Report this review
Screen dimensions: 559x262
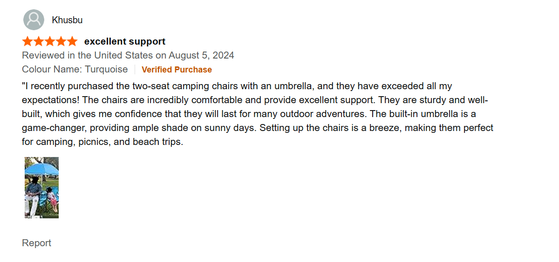tap(36, 243)
